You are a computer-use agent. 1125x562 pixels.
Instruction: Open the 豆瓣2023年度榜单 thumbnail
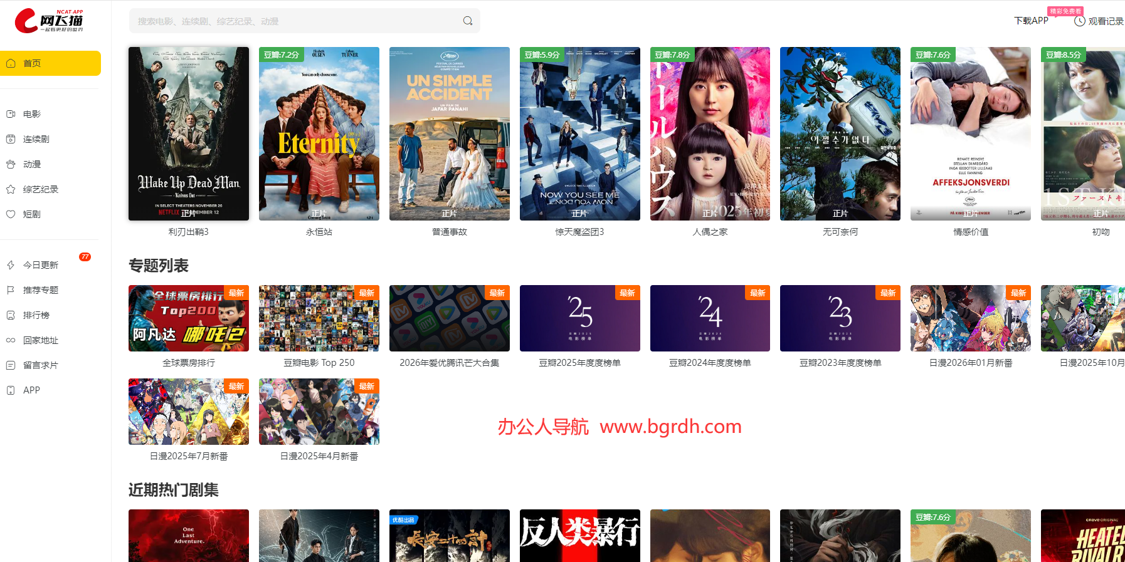(840, 318)
